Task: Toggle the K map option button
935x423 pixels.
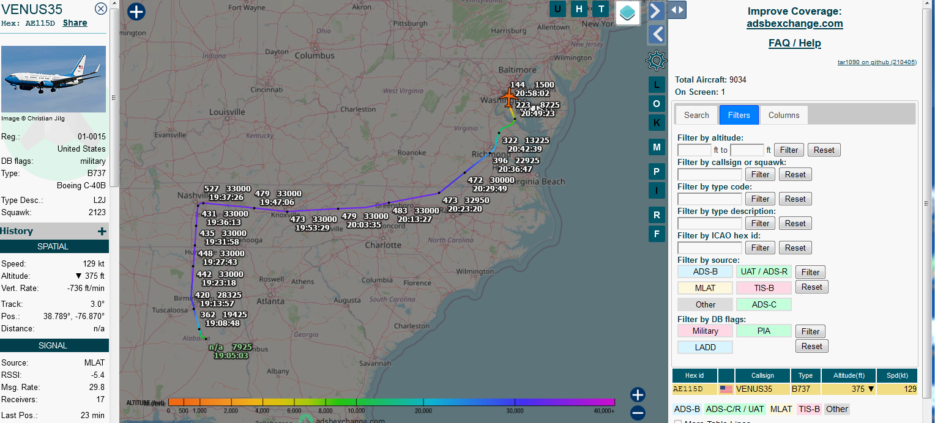Action: 657,122
